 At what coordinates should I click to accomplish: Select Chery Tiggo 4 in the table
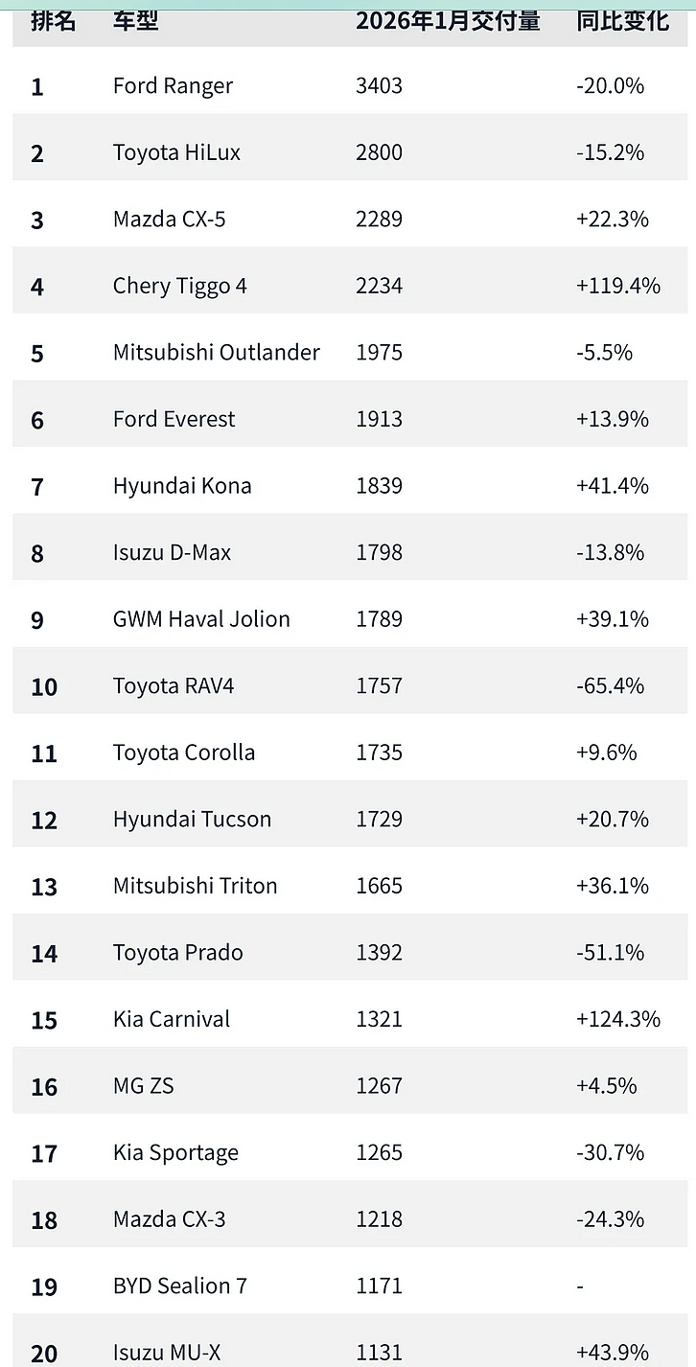[x=180, y=286]
